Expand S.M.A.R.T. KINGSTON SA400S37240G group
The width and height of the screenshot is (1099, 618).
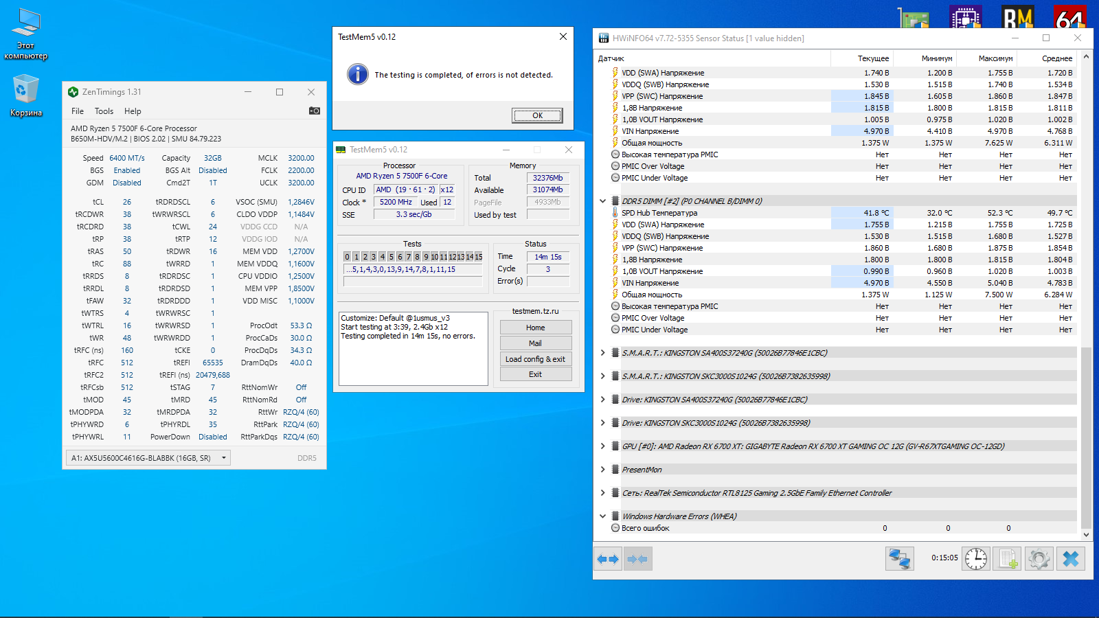coord(603,353)
